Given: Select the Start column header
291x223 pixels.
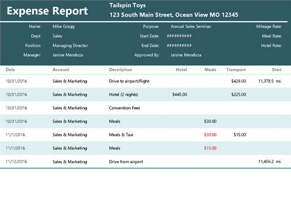Looking at the screenshot, I should (277, 69).
